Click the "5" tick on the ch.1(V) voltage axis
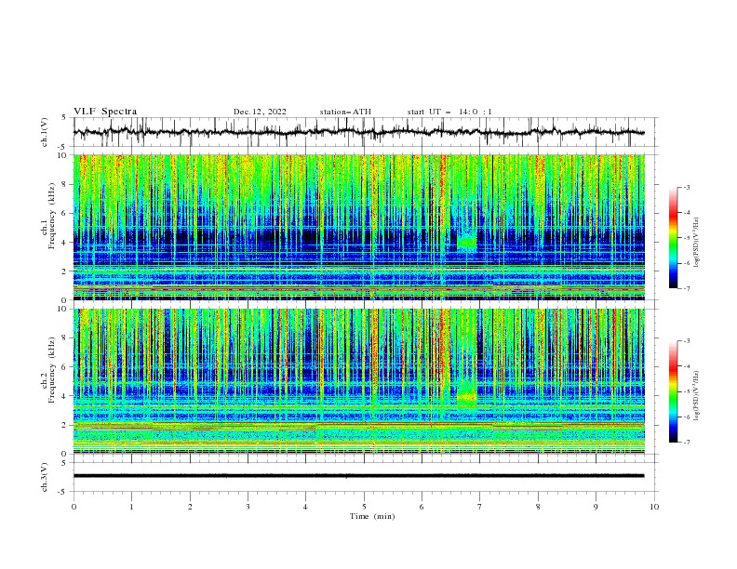 click(65, 118)
